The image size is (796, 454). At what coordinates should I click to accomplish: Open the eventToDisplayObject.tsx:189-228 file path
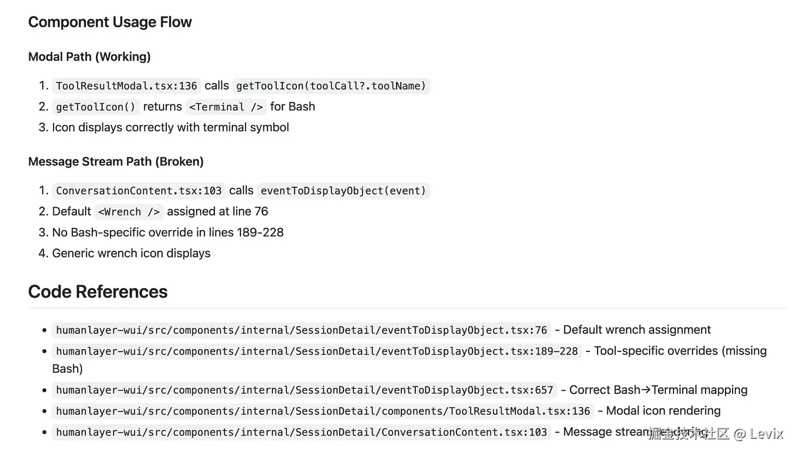317,351
